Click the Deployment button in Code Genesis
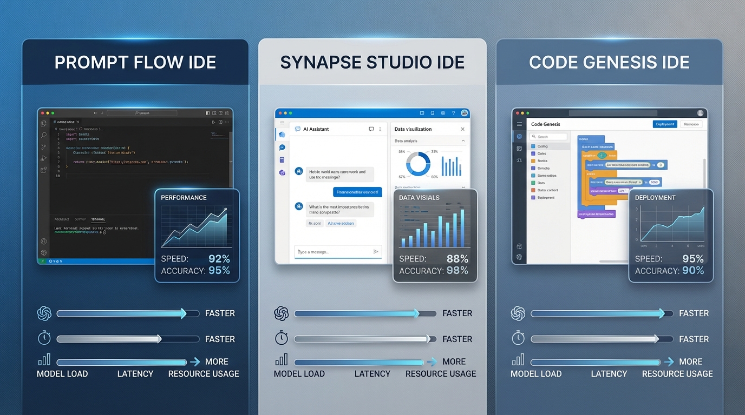Viewport: 745px width, 415px height. (664, 124)
